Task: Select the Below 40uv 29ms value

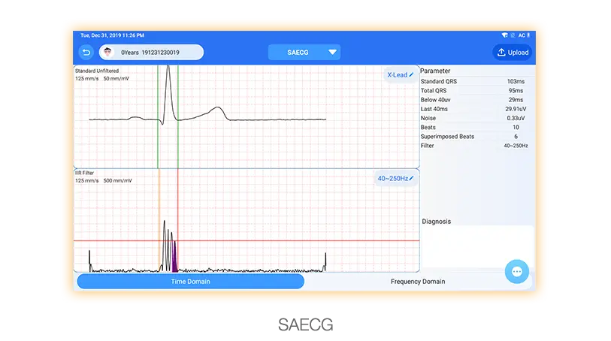Action: (x=516, y=100)
